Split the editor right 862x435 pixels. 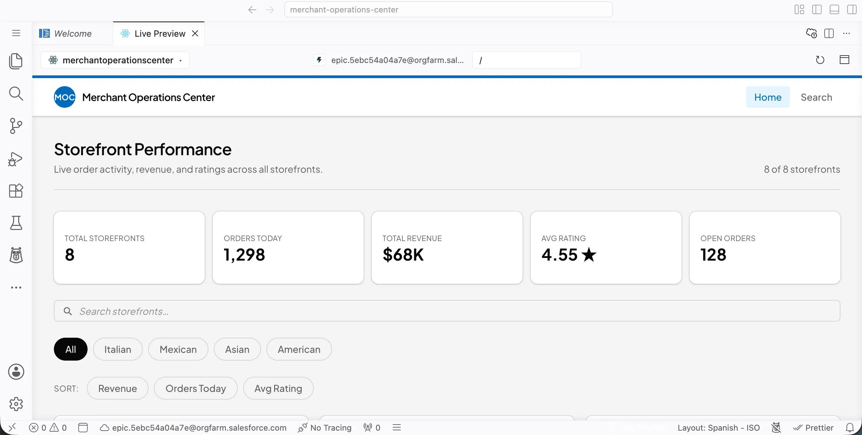pos(829,33)
